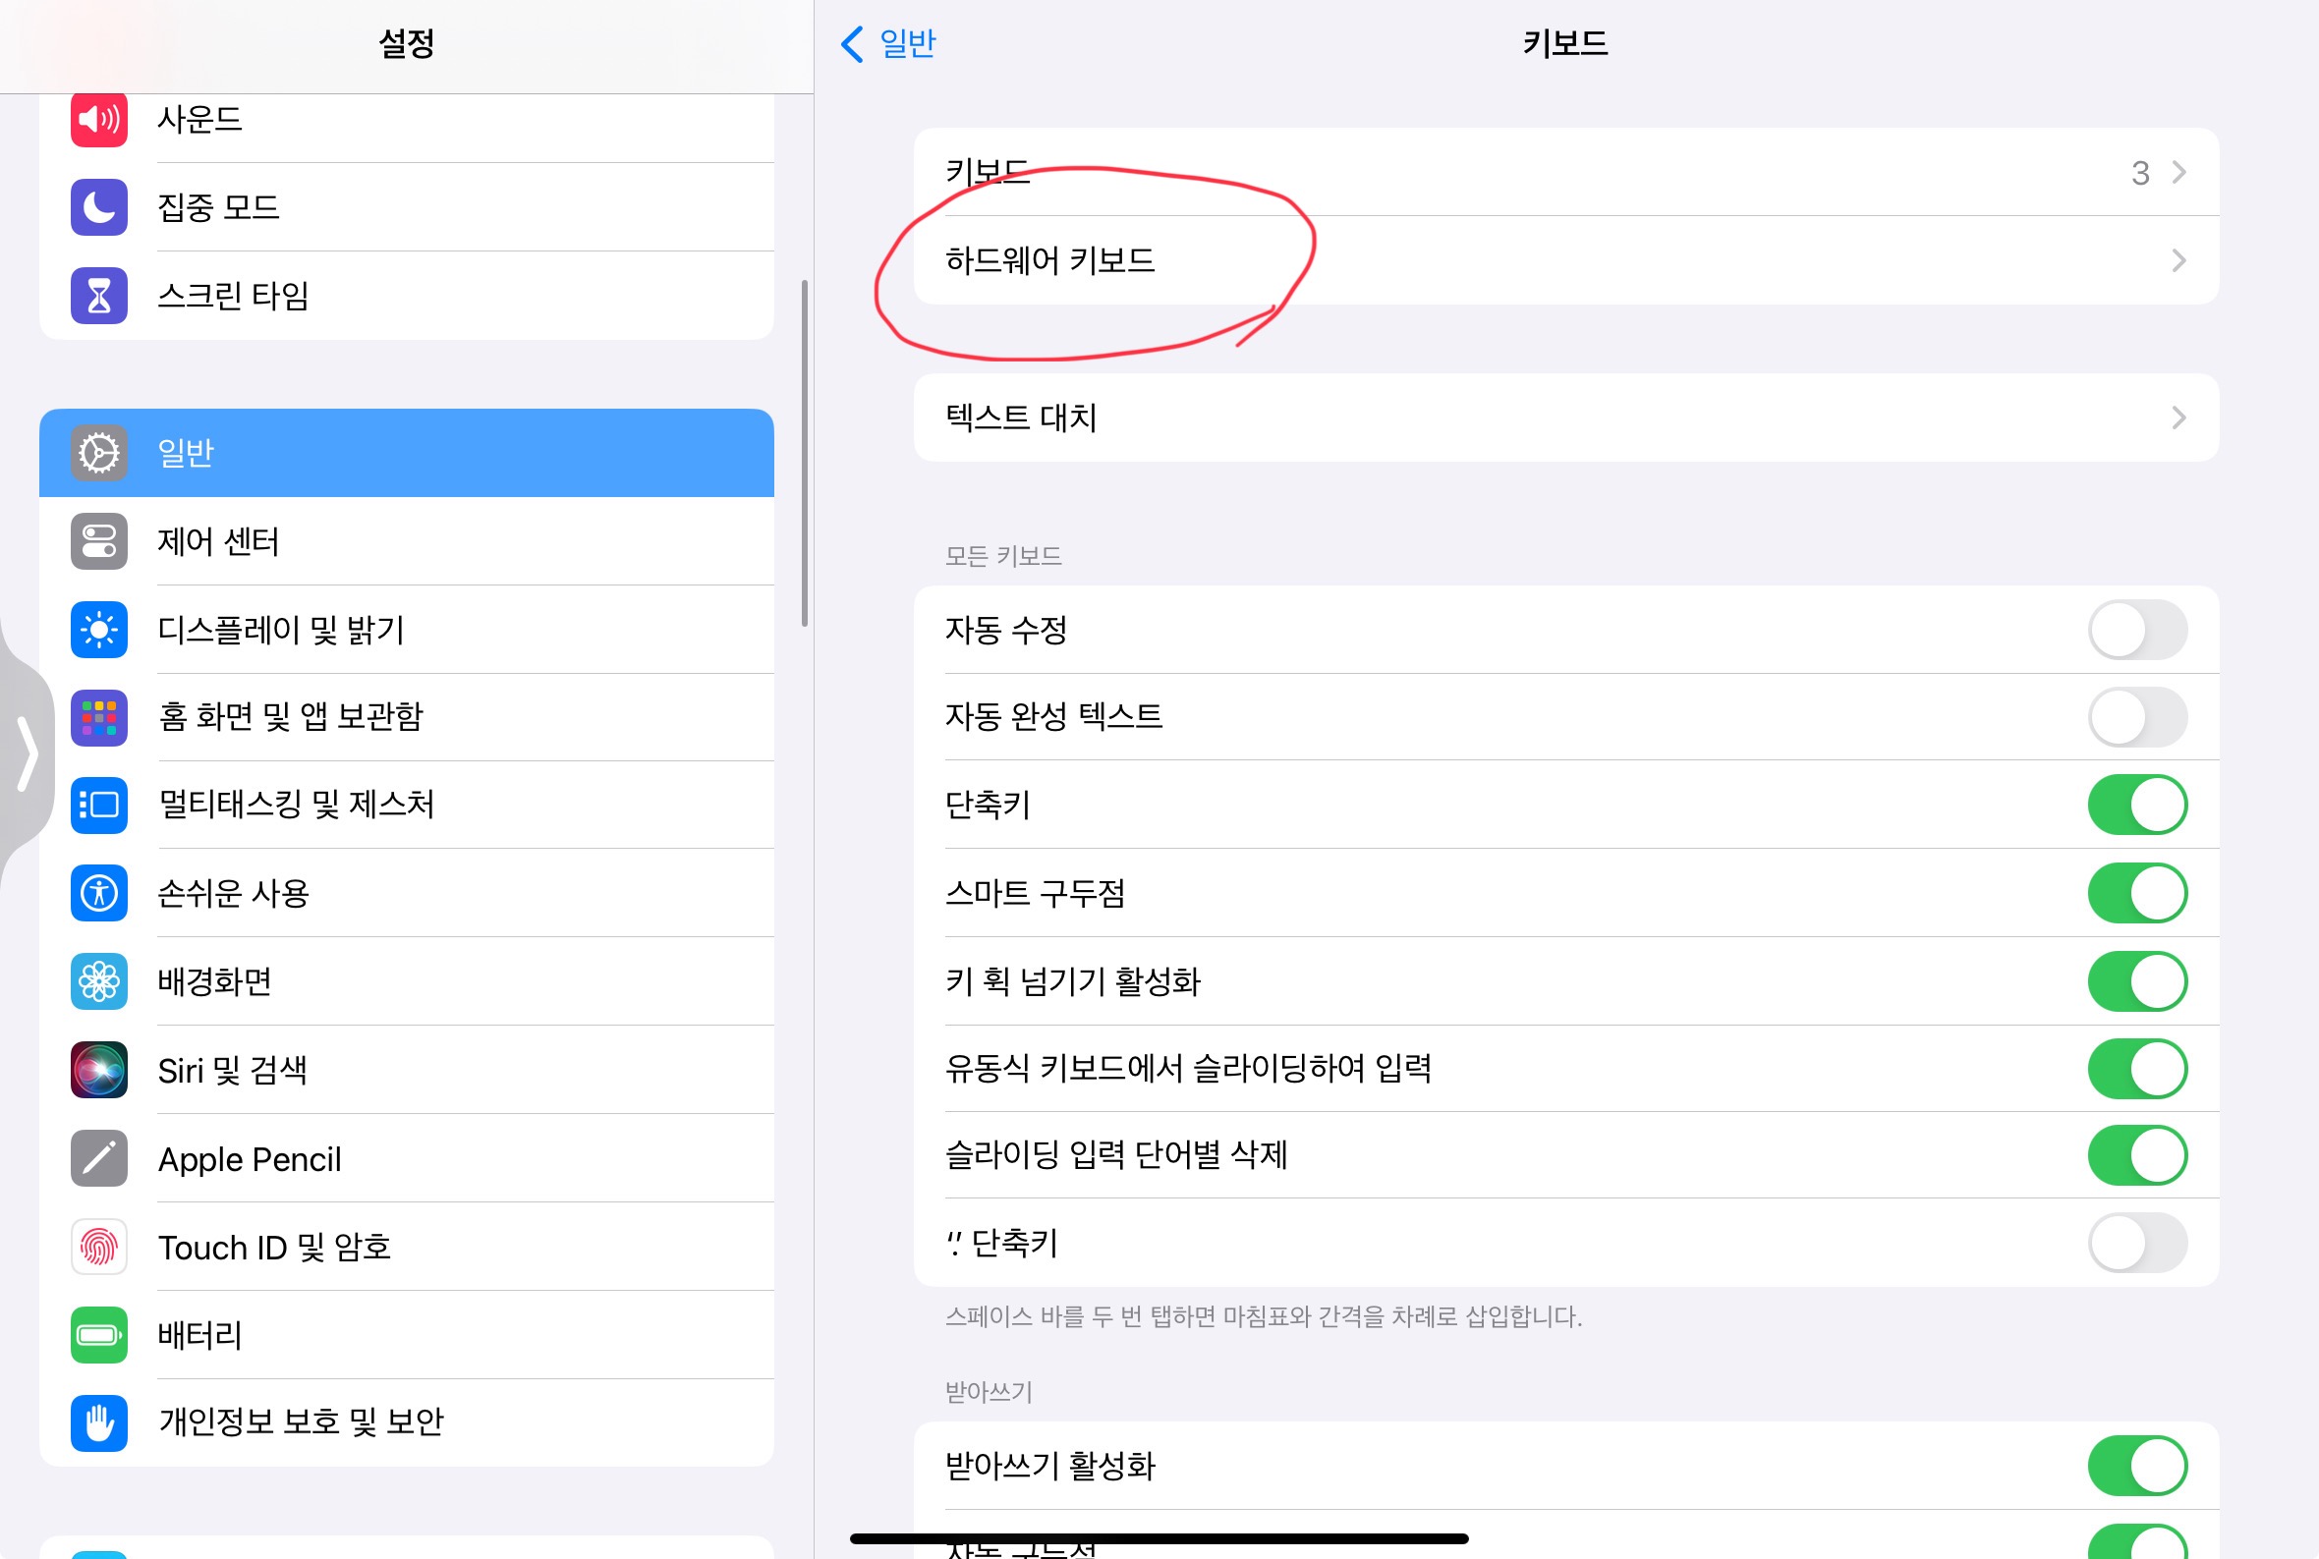
Task: Click the Focus mode (집중 모드) moon icon
Action: pos(98,207)
